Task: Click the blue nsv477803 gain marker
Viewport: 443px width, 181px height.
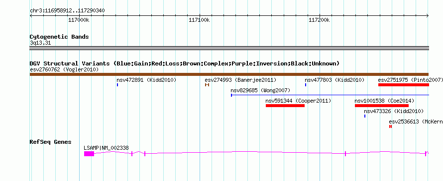Action: (x=306, y=85)
